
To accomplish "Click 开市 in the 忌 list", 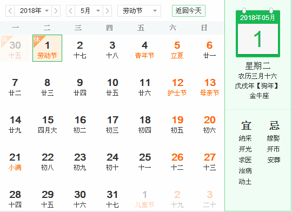I will coord(274,149).
